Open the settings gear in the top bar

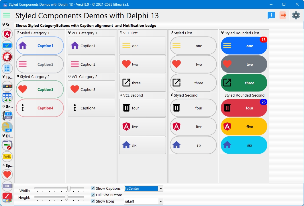coord(296,15)
